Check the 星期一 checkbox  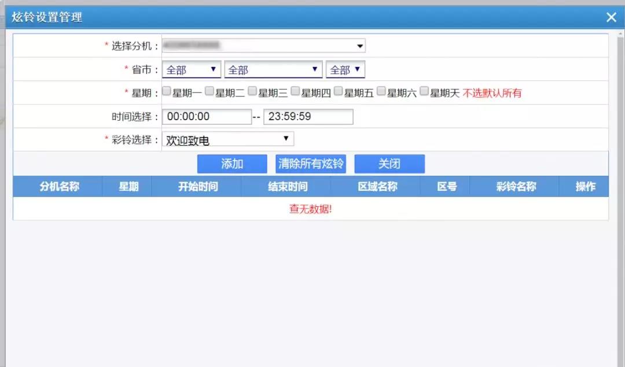(x=167, y=91)
